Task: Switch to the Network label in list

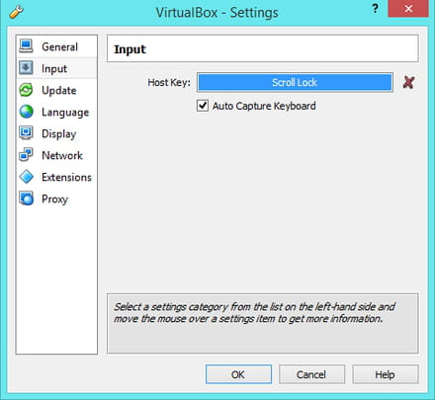Action: click(62, 155)
